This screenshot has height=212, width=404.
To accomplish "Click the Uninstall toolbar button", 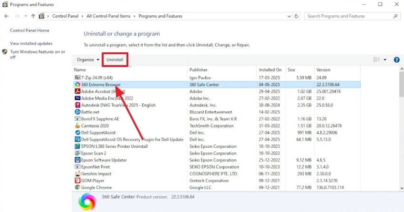I will pyautogui.click(x=115, y=60).
